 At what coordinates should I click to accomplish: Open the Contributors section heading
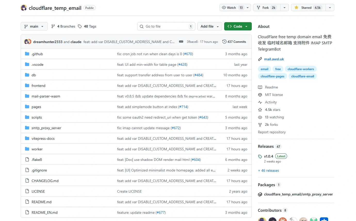pos(270,210)
